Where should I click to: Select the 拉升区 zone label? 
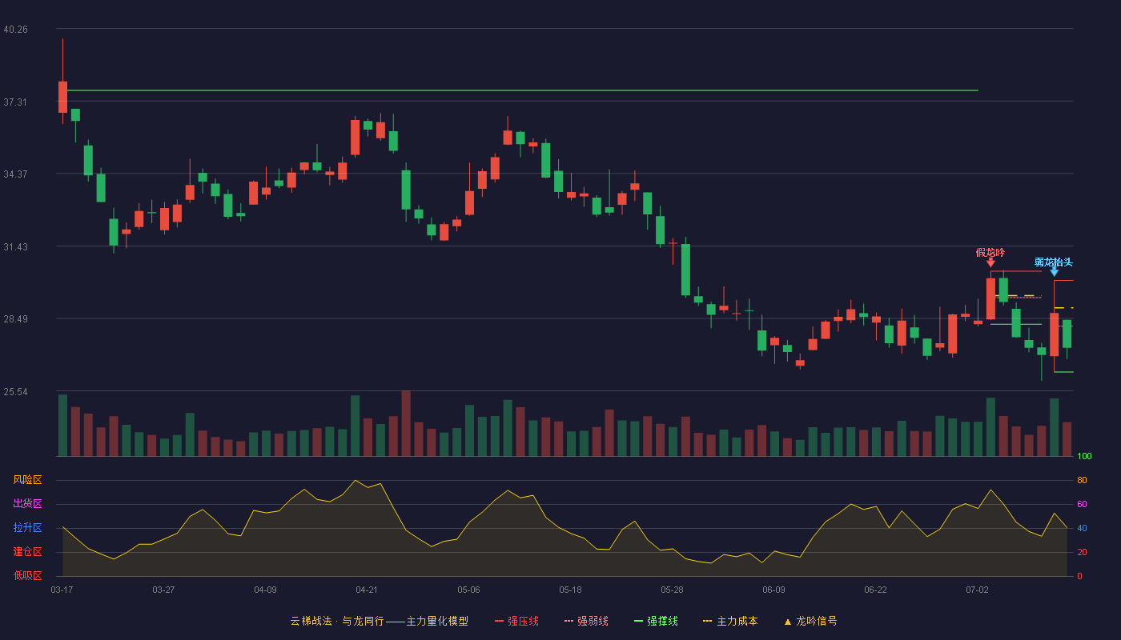[x=27, y=528]
